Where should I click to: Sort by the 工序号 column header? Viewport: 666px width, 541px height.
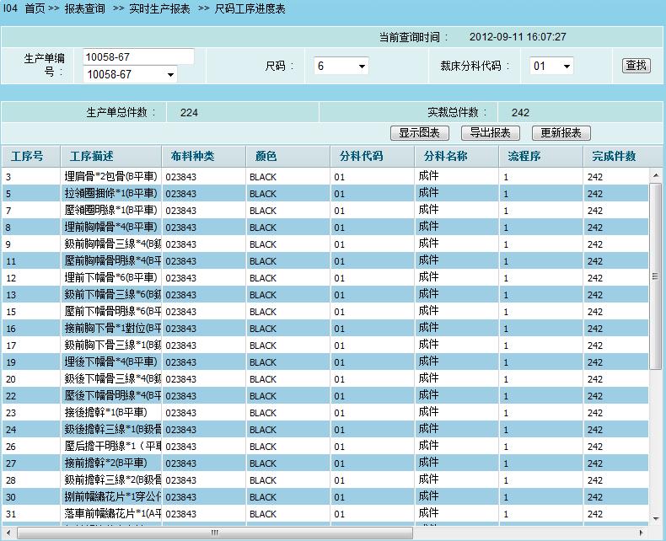[x=28, y=157]
